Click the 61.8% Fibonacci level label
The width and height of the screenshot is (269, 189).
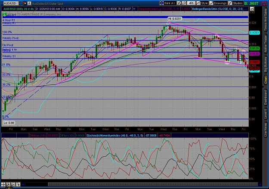tap(6, 65)
